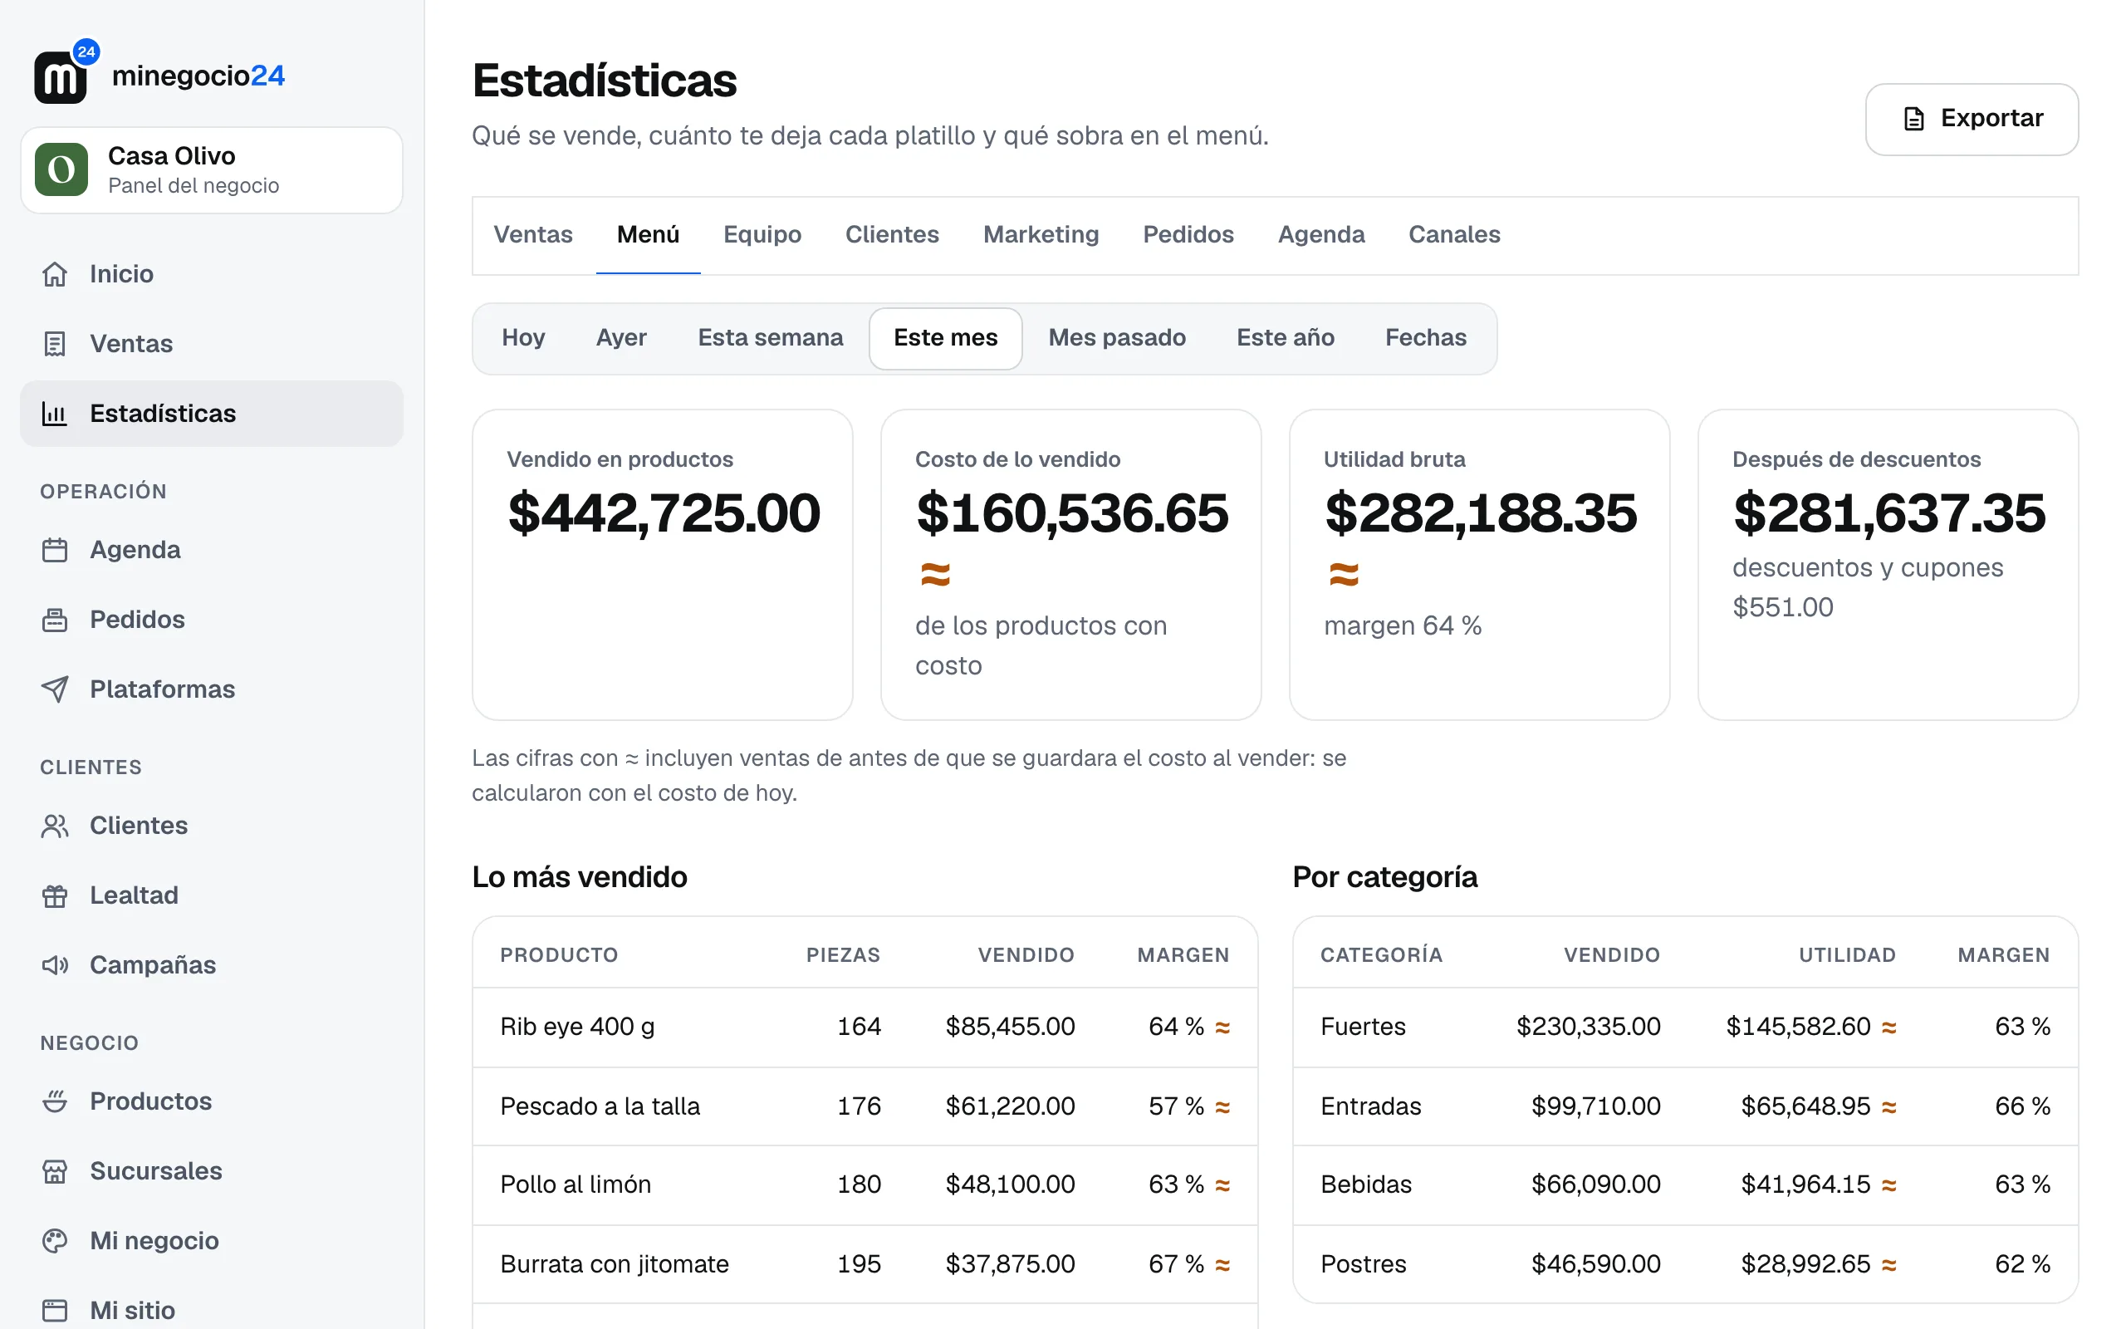Select the Ayer period filter
Viewport: 2126px width, 1329px height.
[x=621, y=338]
